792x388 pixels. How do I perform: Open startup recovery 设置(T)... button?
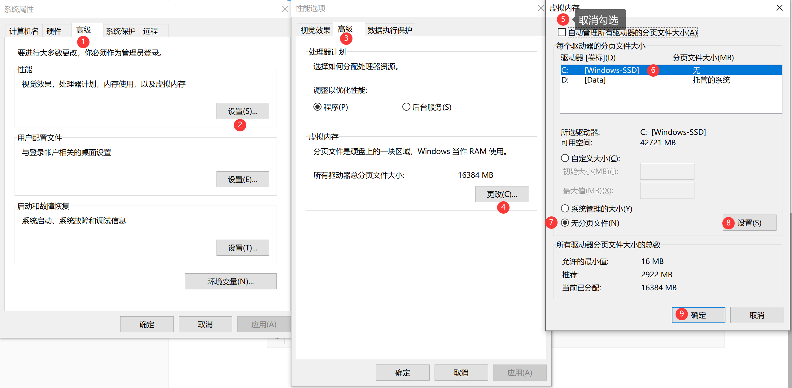click(x=243, y=248)
